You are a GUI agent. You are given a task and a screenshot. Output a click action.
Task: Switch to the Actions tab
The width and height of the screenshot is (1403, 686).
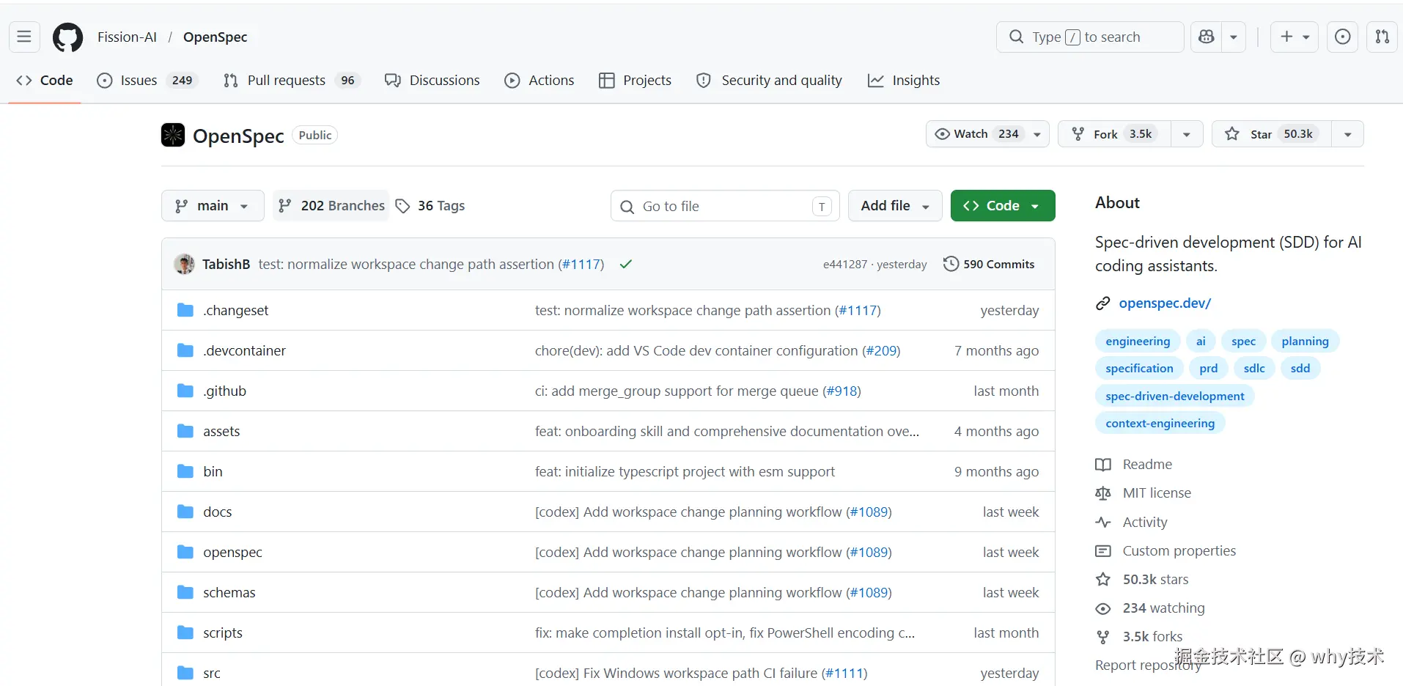point(540,80)
